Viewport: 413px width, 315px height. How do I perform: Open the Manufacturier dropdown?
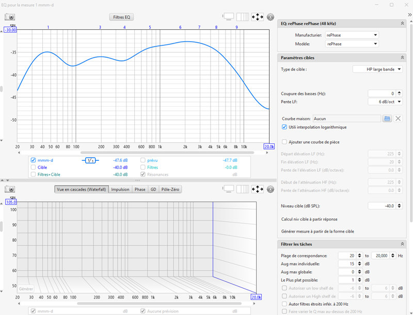coord(352,35)
